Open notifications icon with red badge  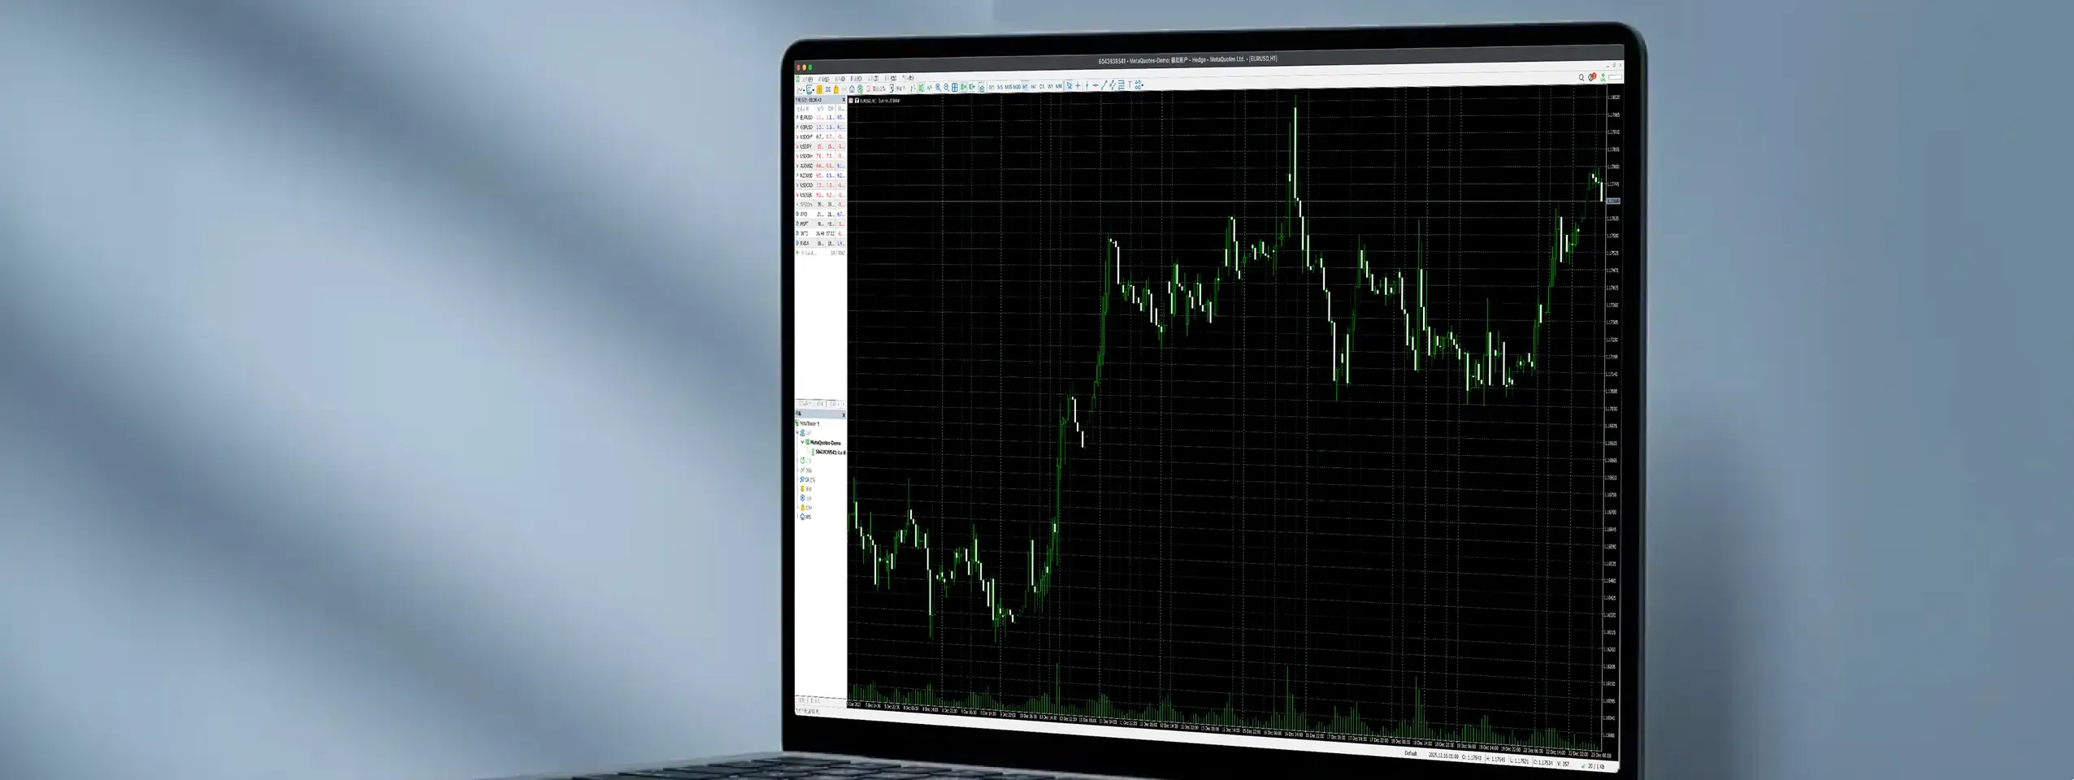click(x=1591, y=77)
